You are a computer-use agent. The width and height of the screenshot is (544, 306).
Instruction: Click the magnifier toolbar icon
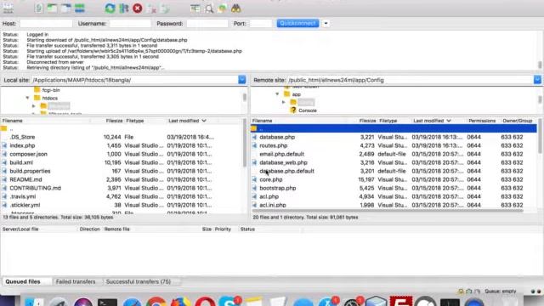tap(209, 8)
